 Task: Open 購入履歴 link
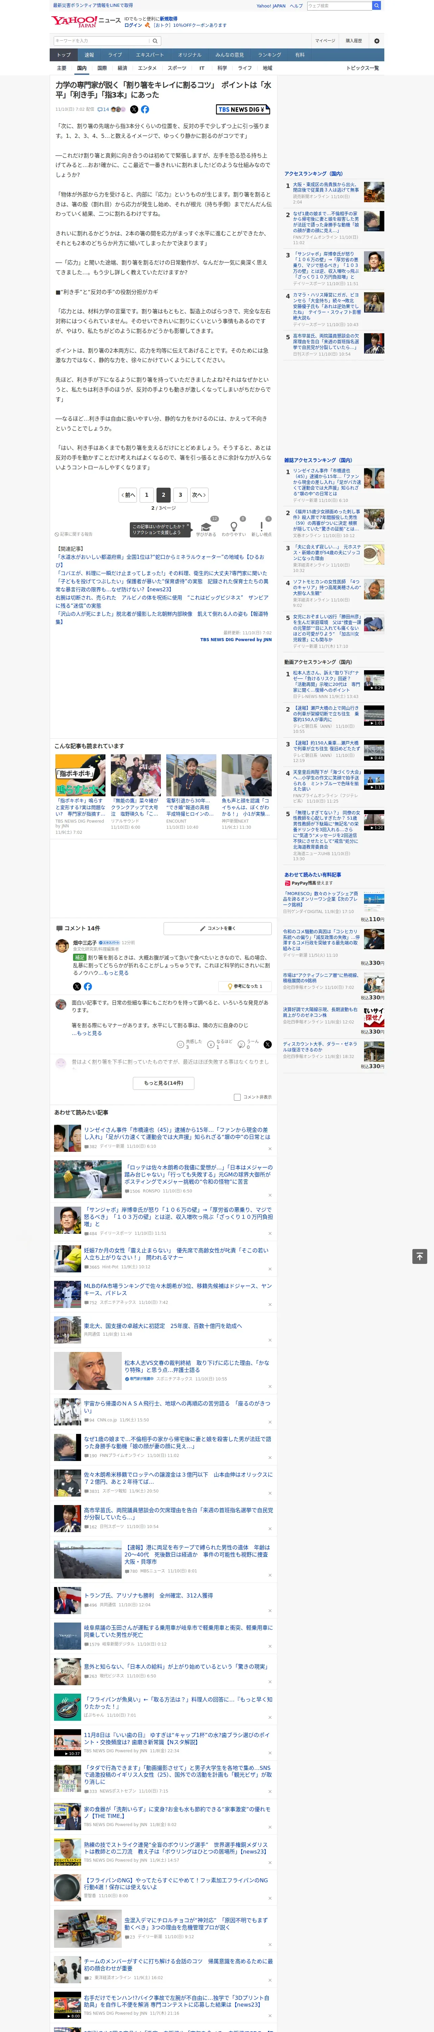tap(354, 41)
